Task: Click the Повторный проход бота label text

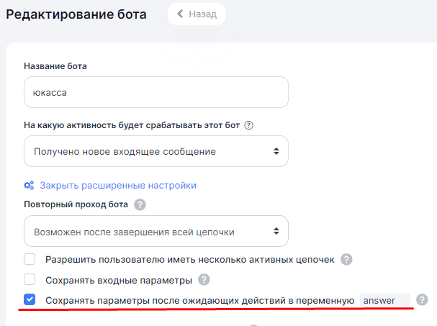Action: click(76, 204)
